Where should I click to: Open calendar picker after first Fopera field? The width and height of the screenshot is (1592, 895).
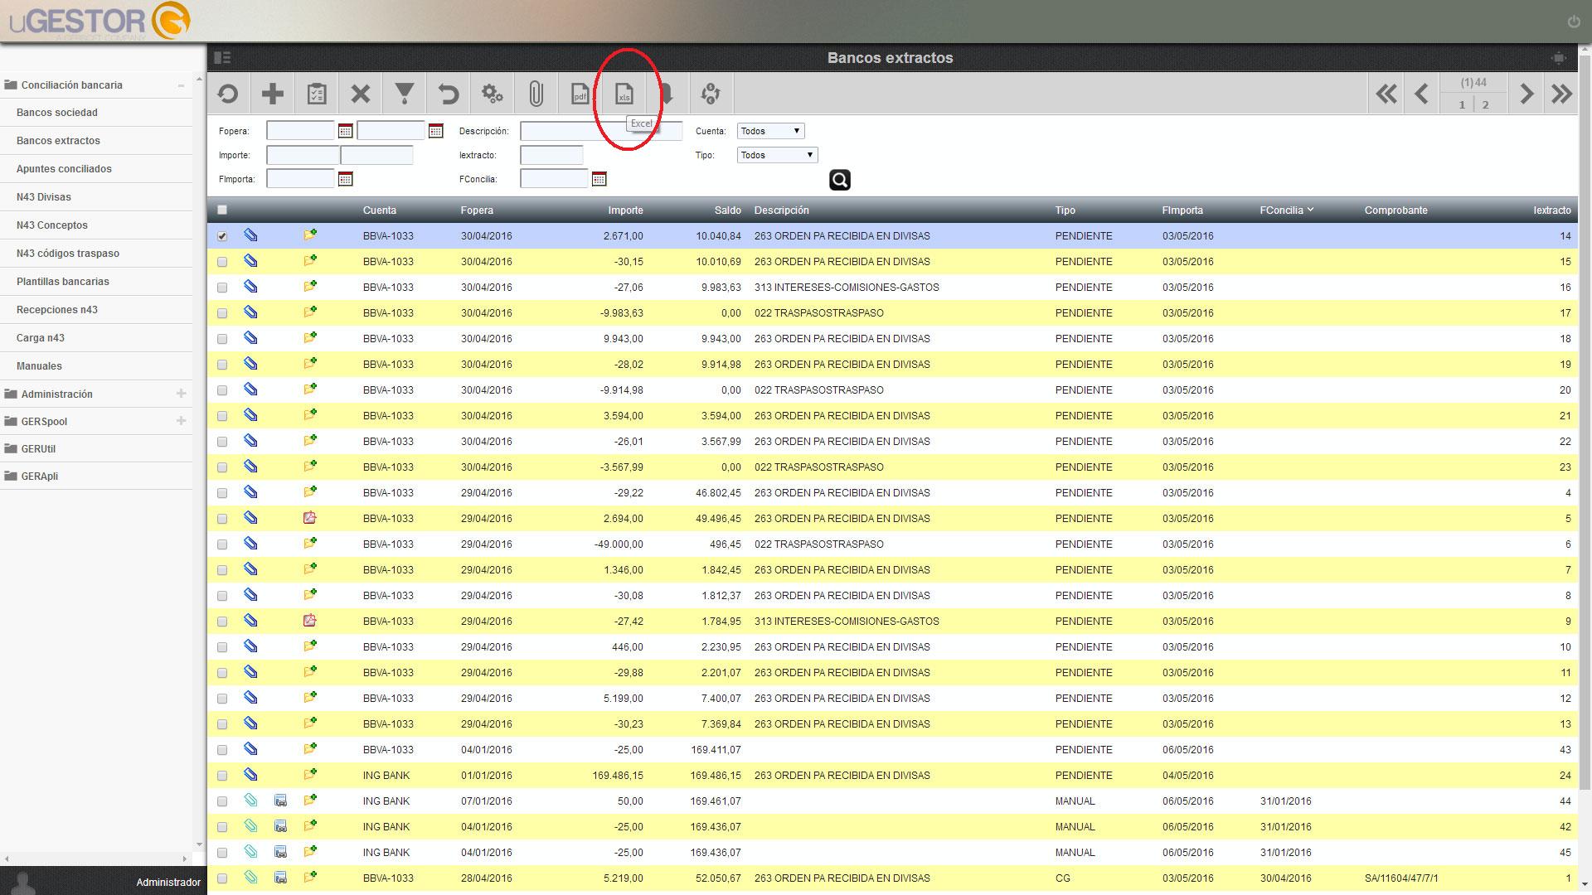(345, 131)
